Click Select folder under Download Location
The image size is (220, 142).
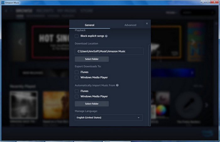point(92,59)
